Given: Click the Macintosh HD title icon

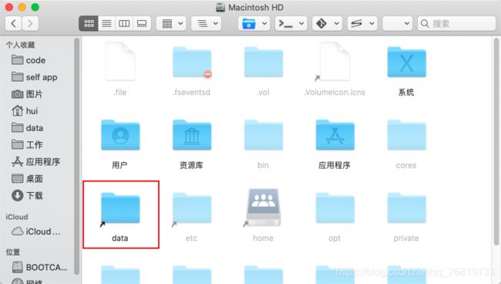Looking at the screenshot, I should point(220,7).
